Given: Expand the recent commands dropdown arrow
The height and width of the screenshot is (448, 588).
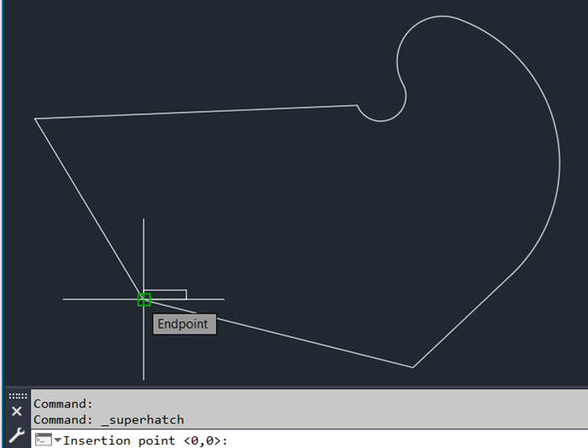Looking at the screenshot, I should click(x=57, y=440).
